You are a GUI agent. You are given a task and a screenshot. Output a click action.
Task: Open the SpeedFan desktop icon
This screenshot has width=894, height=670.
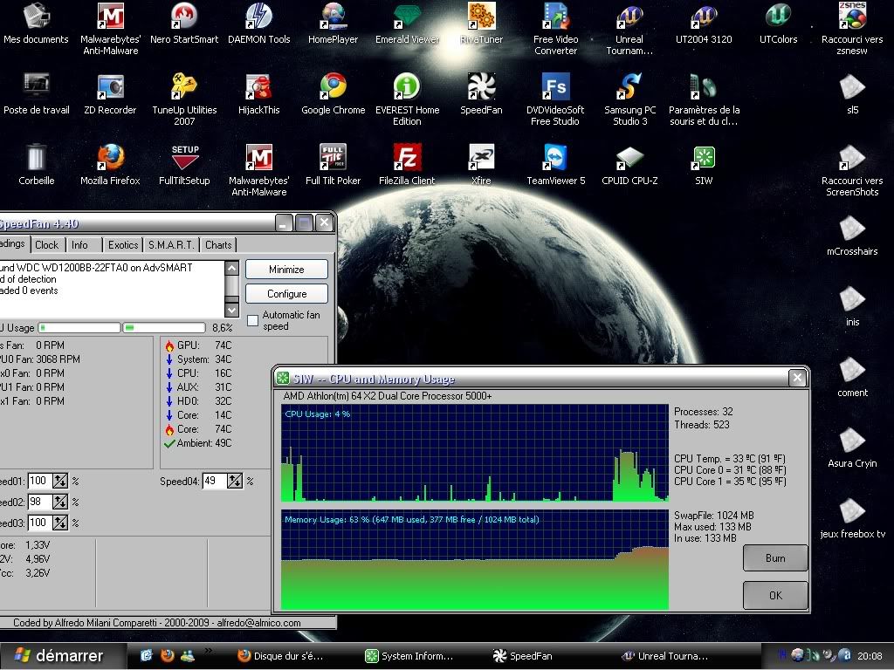pos(481,87)
